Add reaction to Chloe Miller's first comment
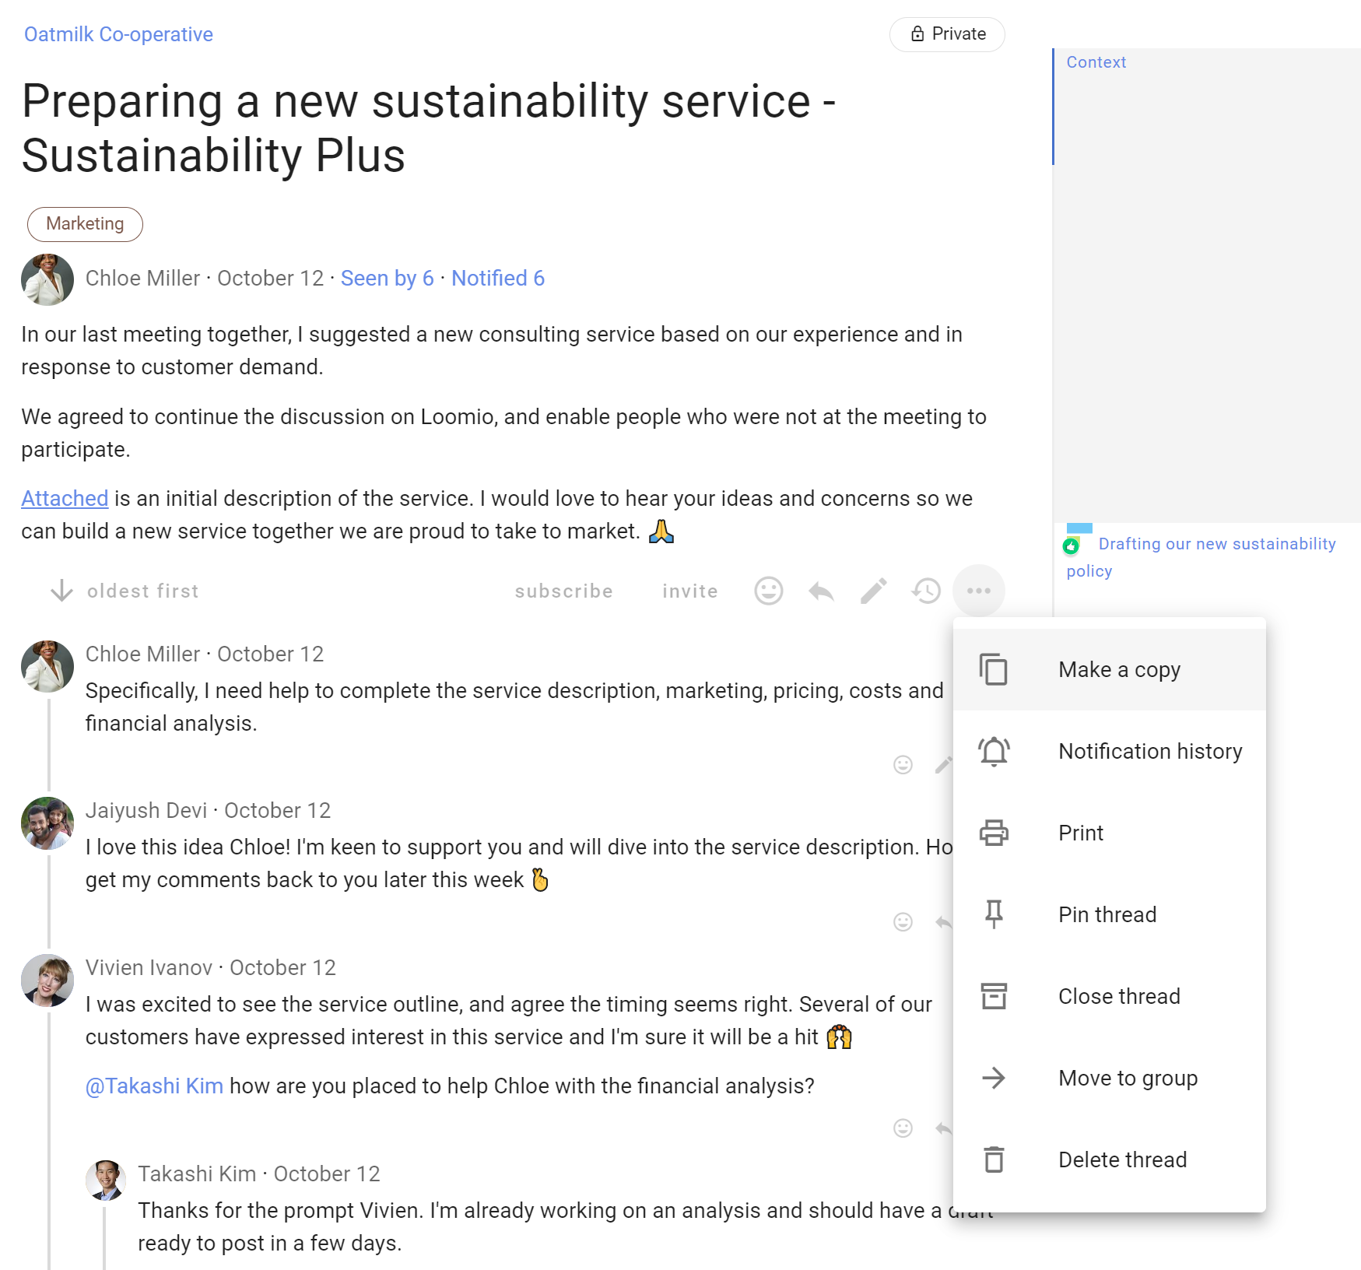This screenshot has height=1270, width=1361. coord(903,765)
